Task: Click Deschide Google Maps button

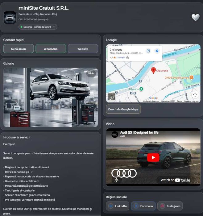Action: [x=123, y=109]
